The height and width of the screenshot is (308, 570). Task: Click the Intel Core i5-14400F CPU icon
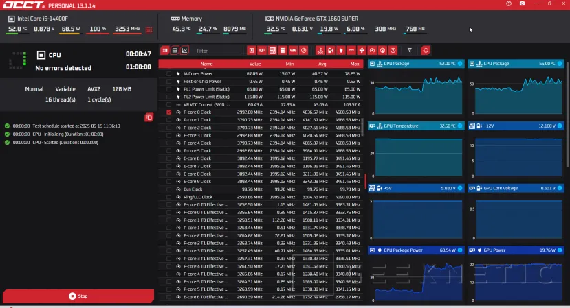tap(11, 19)
